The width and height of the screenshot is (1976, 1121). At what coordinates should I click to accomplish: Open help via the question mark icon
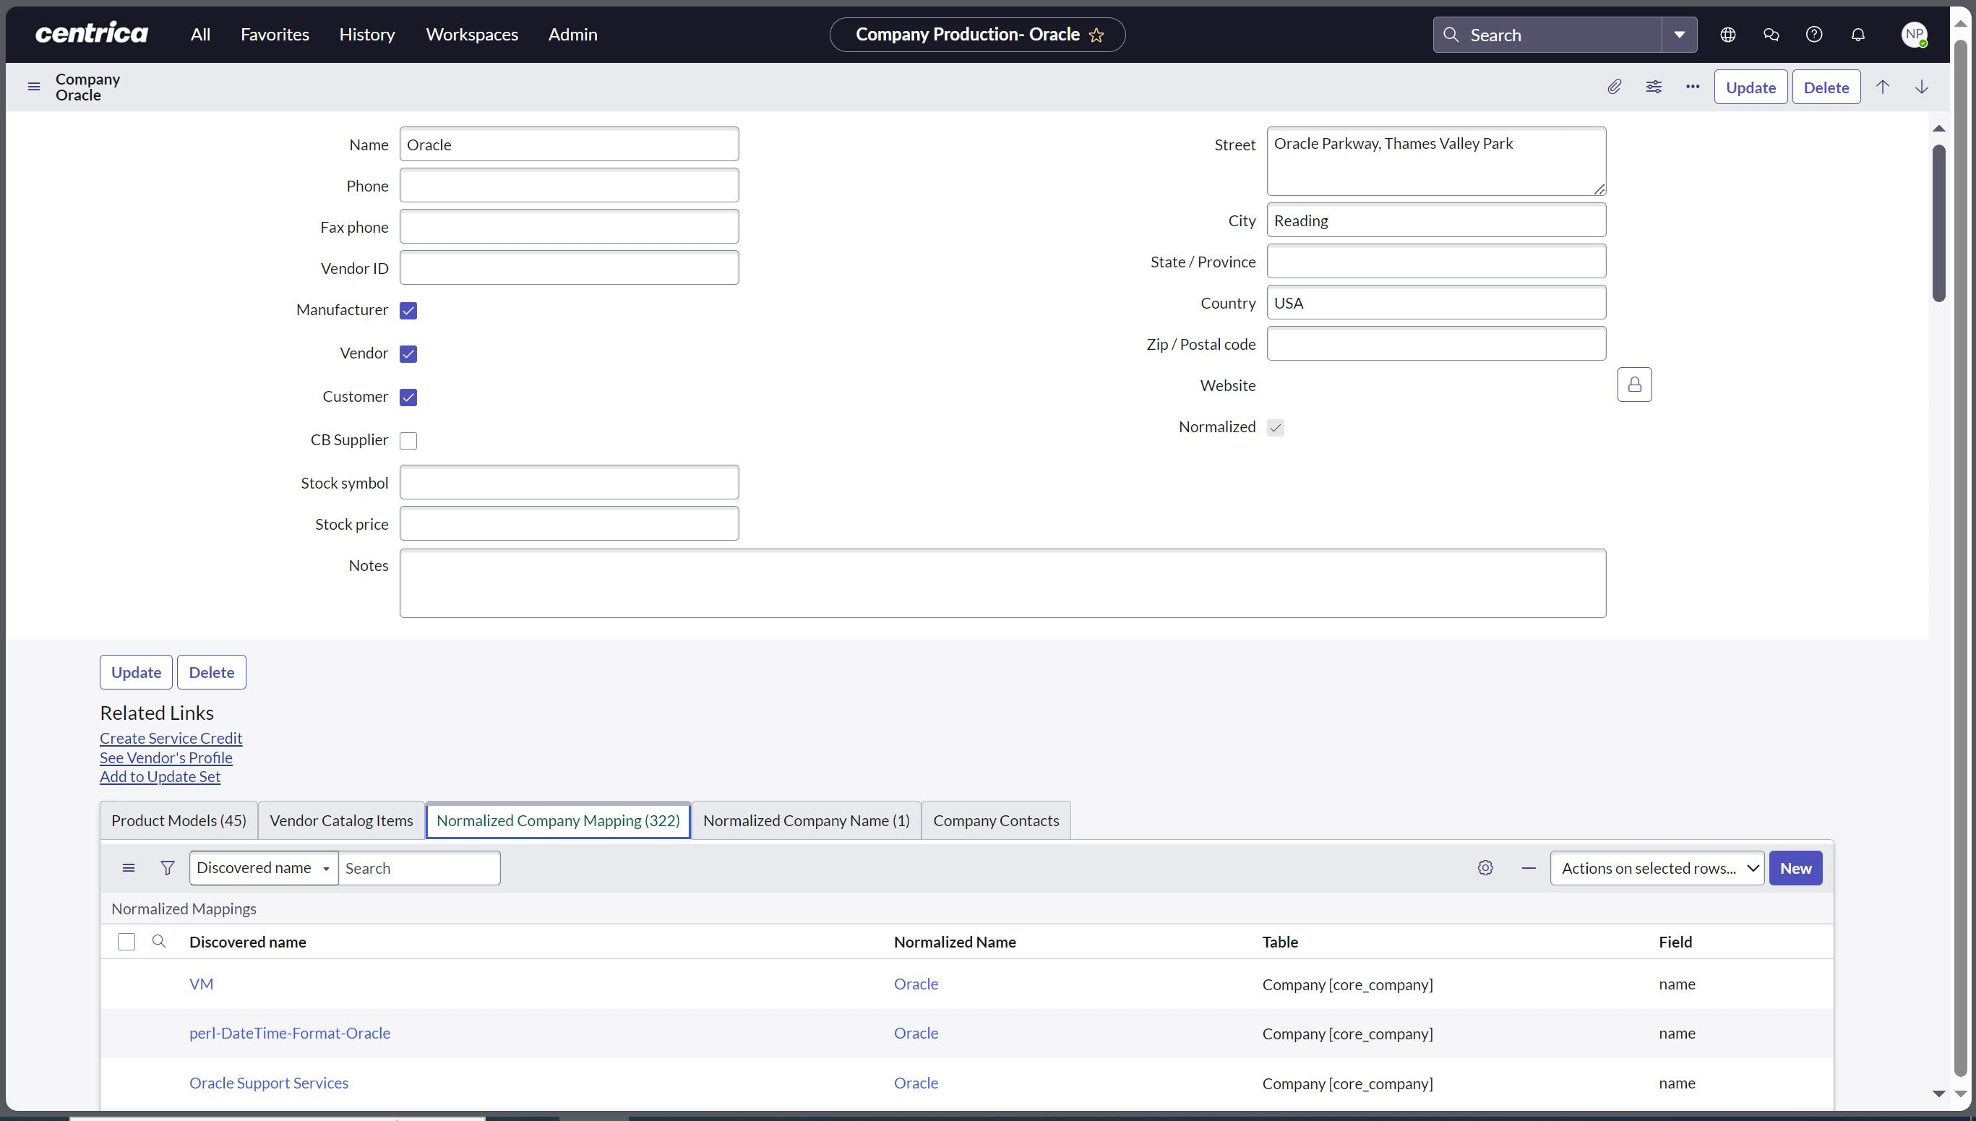click(1814, 34)
